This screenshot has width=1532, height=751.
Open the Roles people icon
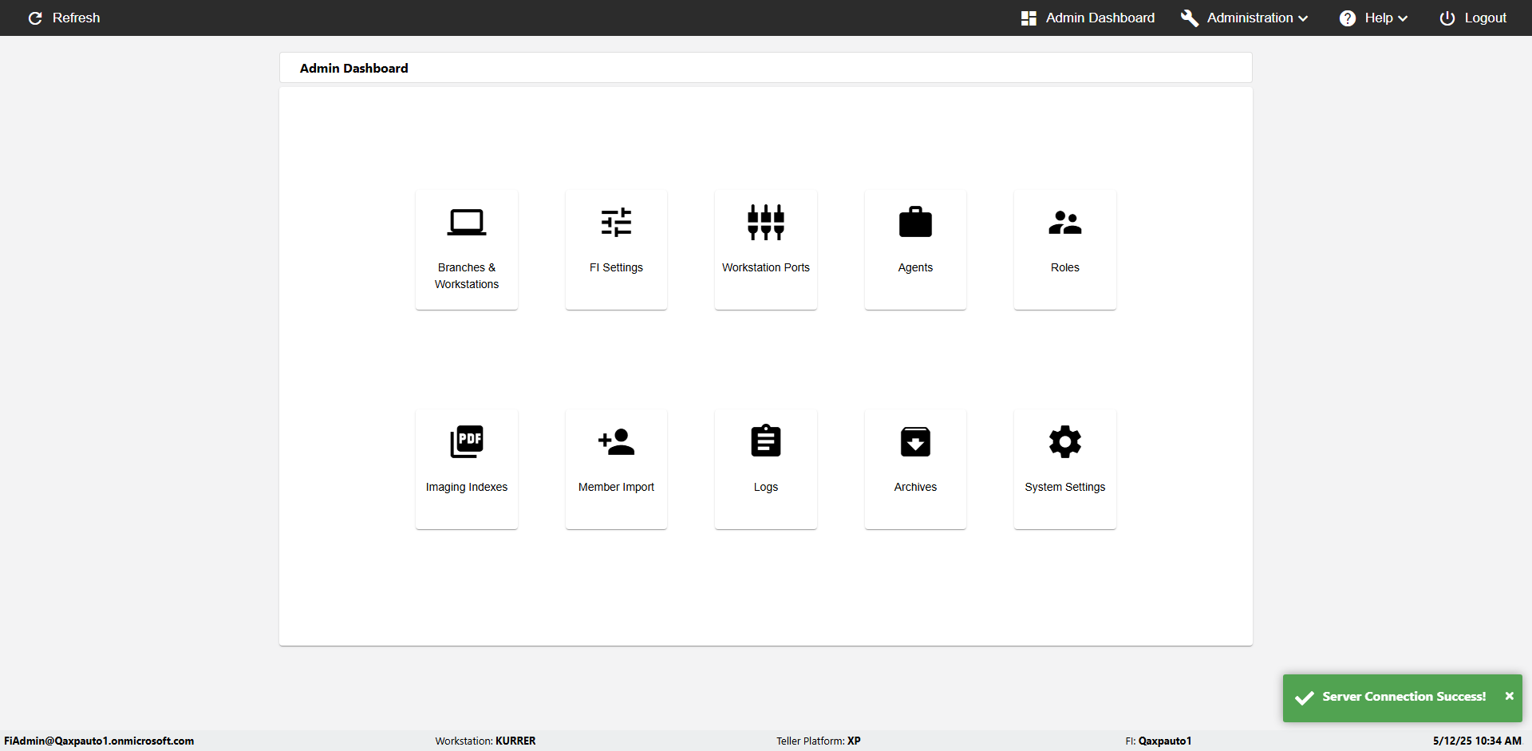[1065, 222]
